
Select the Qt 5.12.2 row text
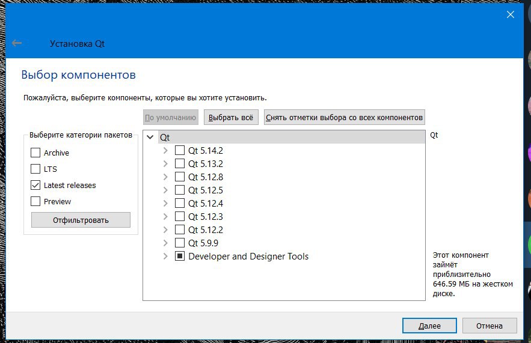pyautogui.click(x=206, y=229)
